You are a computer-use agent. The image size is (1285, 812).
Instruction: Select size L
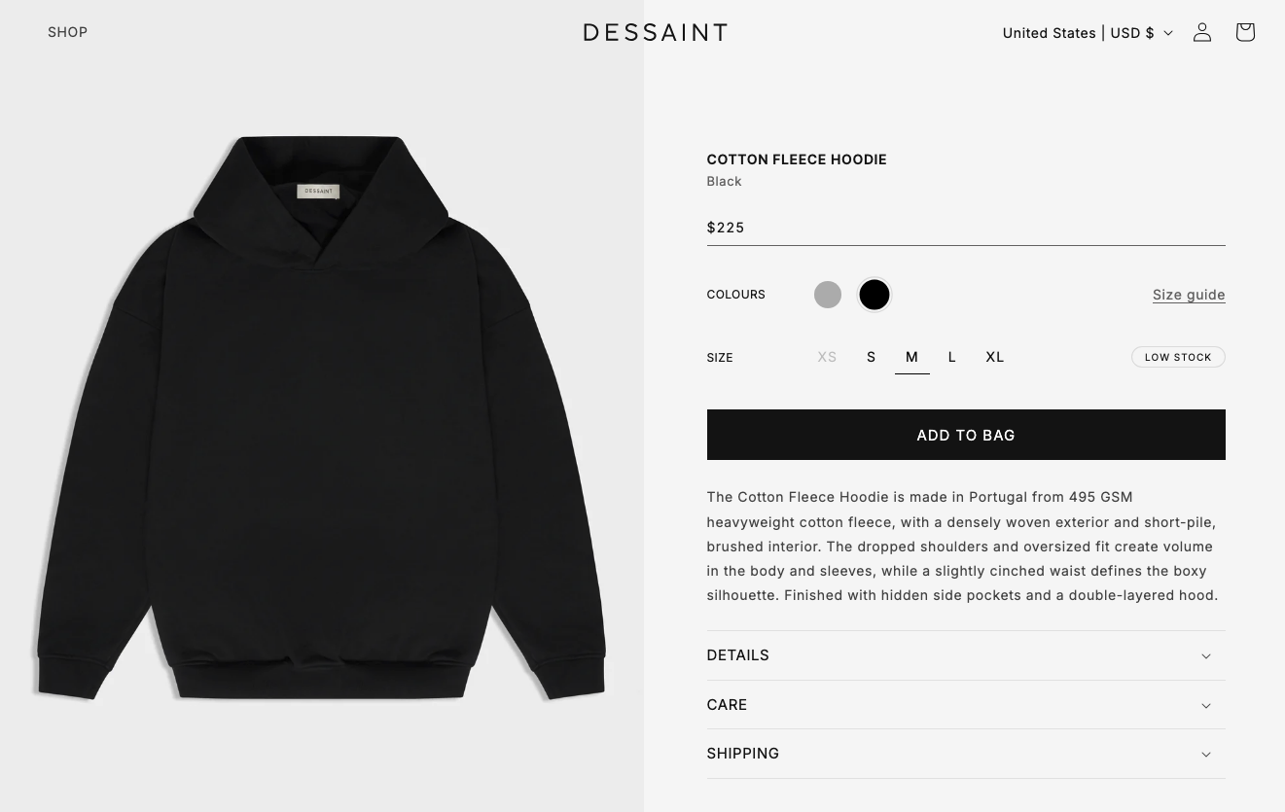(x=951, y=357)
